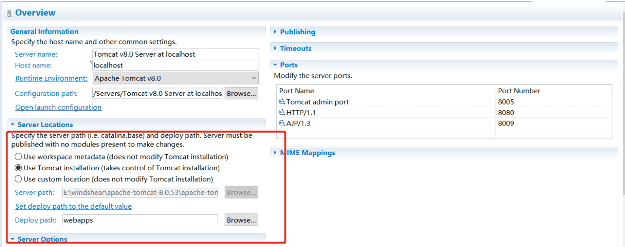Expand the MIME Mappings section
Image resolution: width=625 pixels, height=247 pixels.
tap(275, 153)
